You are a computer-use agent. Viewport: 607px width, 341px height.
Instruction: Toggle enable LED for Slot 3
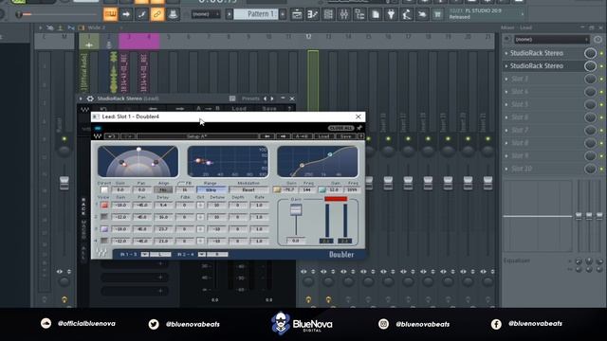pyautogui.click(x=601, y=79)
